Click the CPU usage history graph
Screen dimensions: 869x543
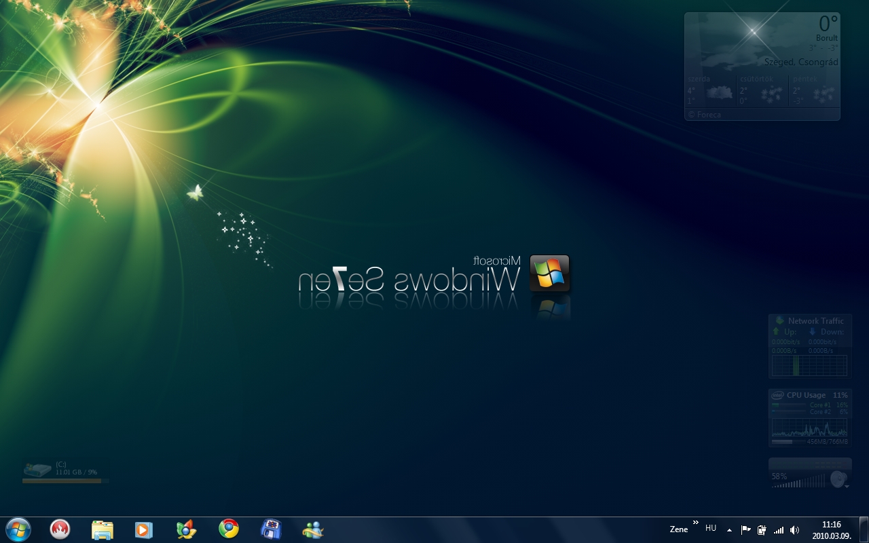(809, 428)
